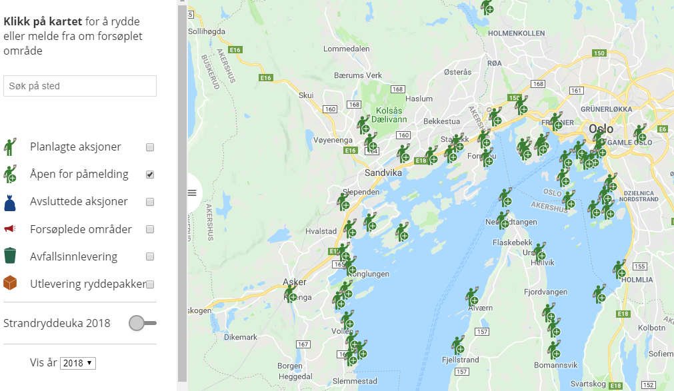Click the Sollihøgda place label
The image size is (674, 391).
(207, 31)
